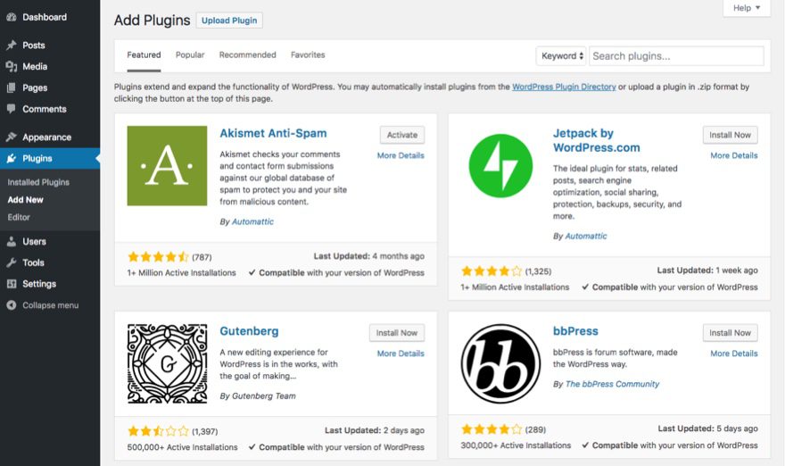This screenshot has height=466, width=785.
Task: Switch to the Popular tab
Action: [190, 55]
